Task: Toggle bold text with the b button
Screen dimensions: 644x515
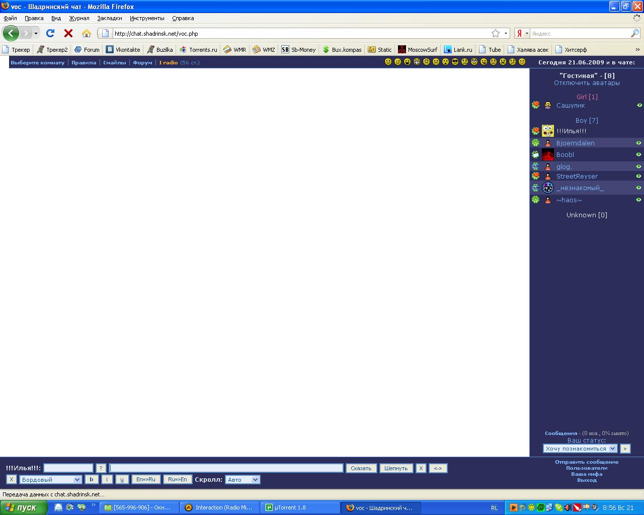Action: click(92, 479)
